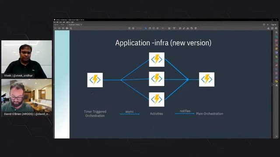Switch to the Tools tab

pyautogui.click(x=63, y=25)
